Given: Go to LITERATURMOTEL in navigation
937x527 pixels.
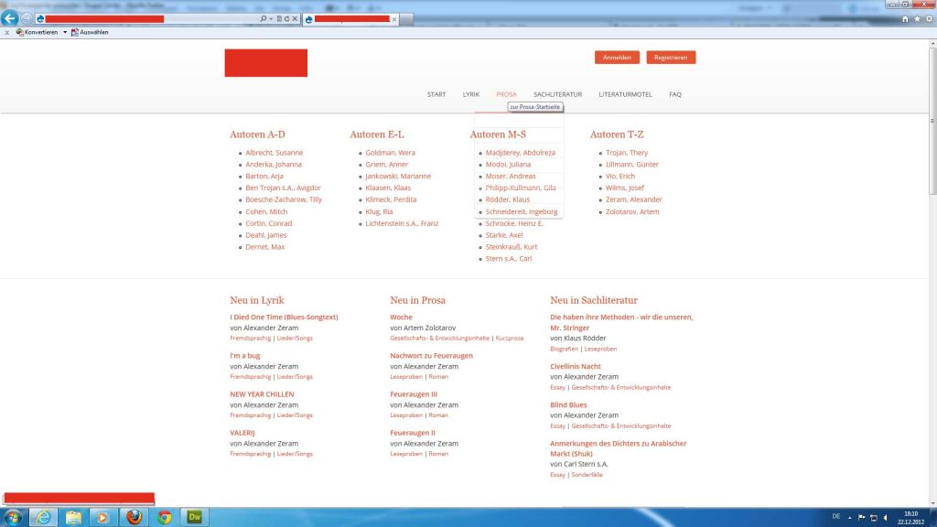Looking at the screenshot, I should (x=625, y=94).
